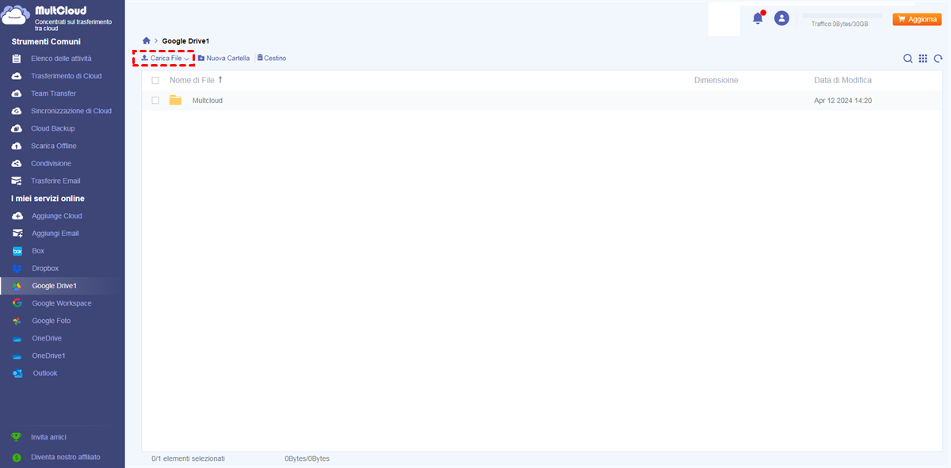The width and height of the screenshot is (951, 468).
Task: Click Google Foto service icon
Action: (x=17, y=321)
